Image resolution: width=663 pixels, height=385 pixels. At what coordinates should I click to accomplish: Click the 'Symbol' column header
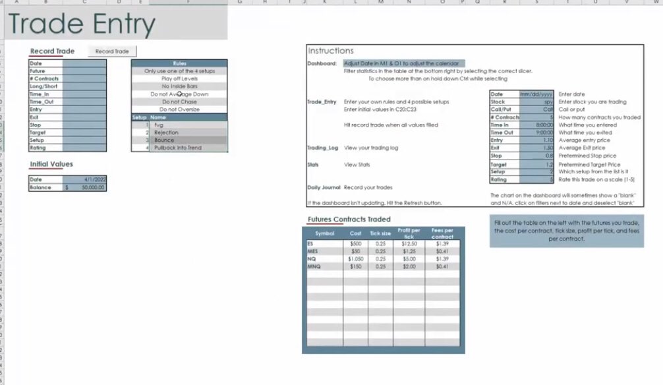[325, 233]
